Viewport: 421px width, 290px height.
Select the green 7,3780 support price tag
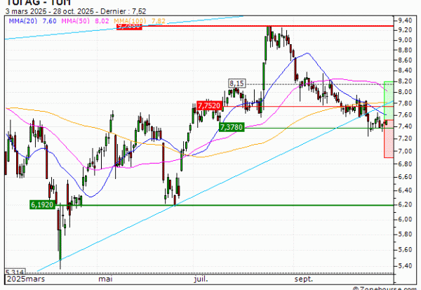232,127
